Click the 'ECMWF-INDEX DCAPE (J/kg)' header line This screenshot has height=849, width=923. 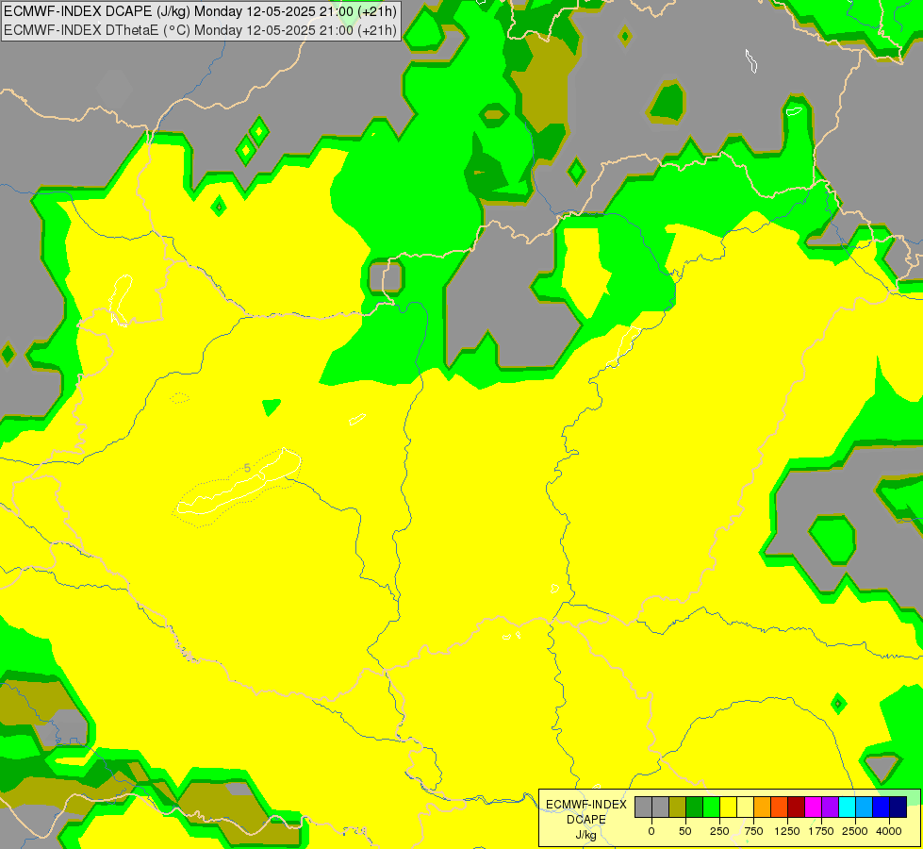(x=200, y=11)
